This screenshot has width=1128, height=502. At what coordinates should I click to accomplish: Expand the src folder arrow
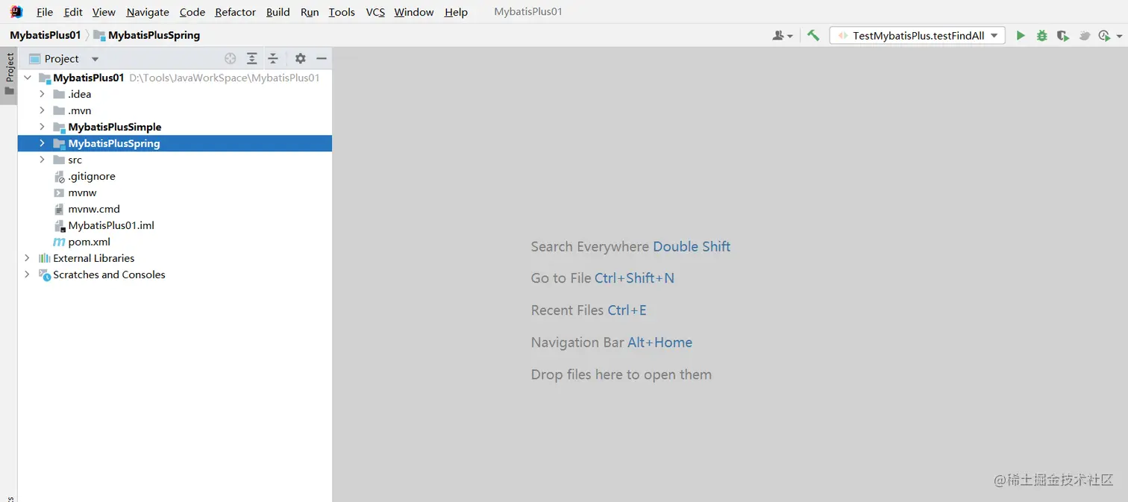[43, 160]
